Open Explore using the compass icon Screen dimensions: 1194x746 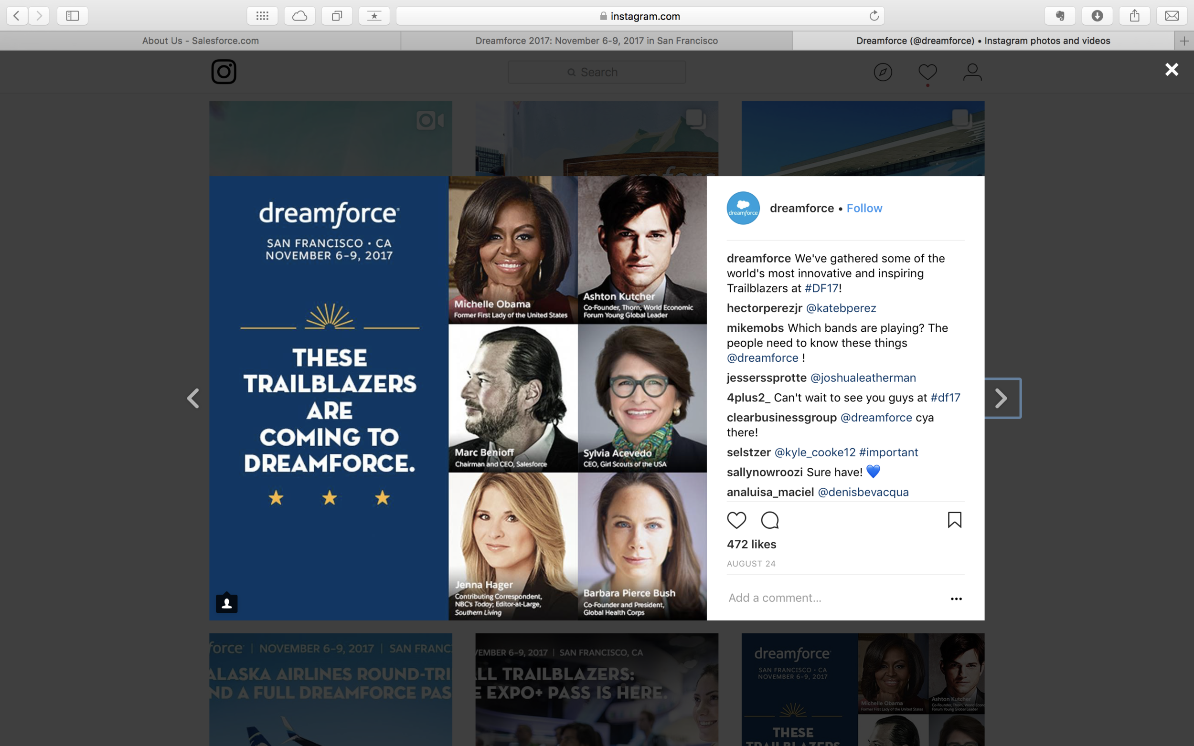coord(883,72)
